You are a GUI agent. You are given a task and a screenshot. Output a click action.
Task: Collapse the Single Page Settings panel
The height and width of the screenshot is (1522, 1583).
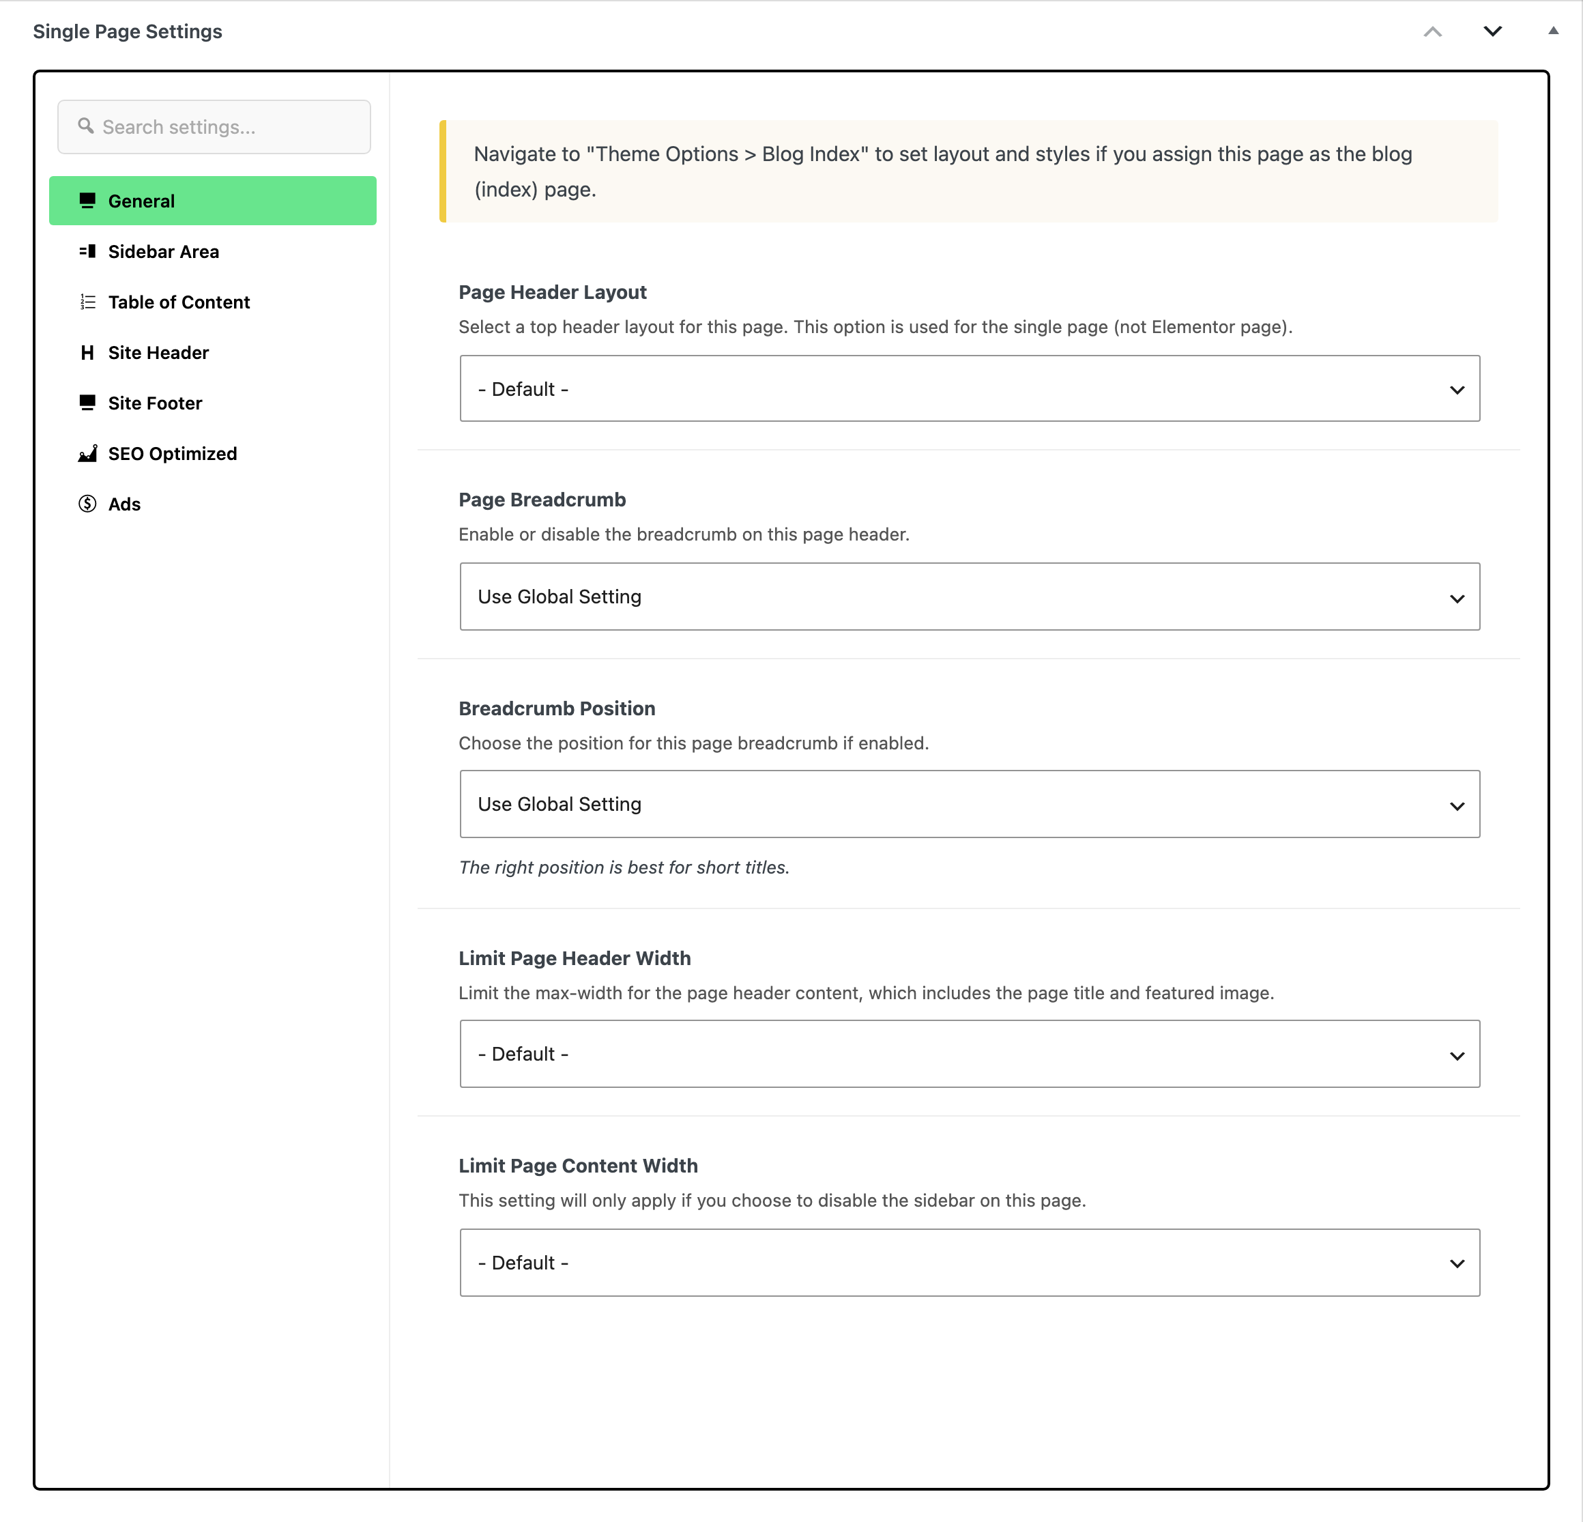pos(1553,31)
